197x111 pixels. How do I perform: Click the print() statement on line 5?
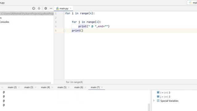(77, 31)
